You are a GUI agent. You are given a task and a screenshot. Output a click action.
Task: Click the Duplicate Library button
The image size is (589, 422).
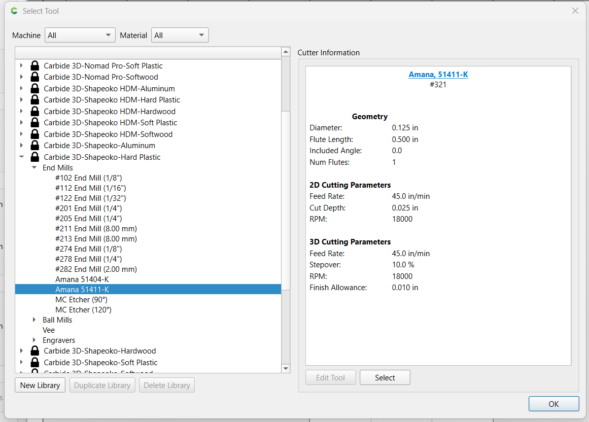(x=102, y=385)
